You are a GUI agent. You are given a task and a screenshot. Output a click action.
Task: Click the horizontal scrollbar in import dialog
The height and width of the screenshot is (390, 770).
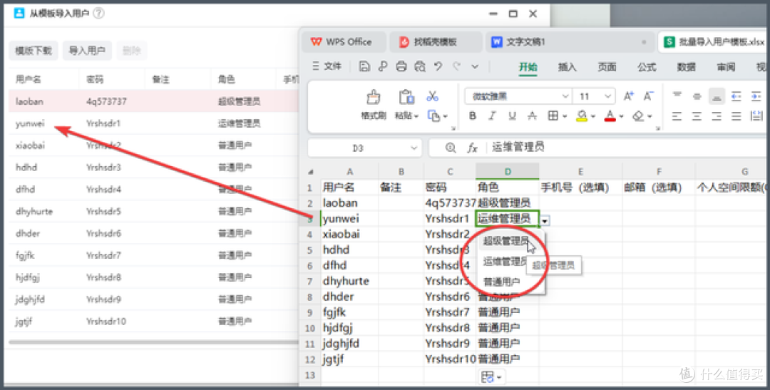coord(154,342)
